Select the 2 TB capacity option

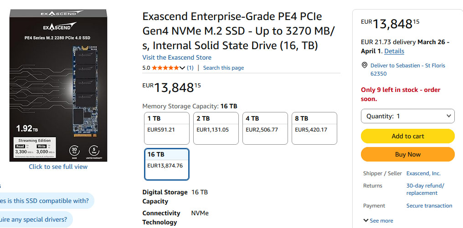tap(216, 124)
